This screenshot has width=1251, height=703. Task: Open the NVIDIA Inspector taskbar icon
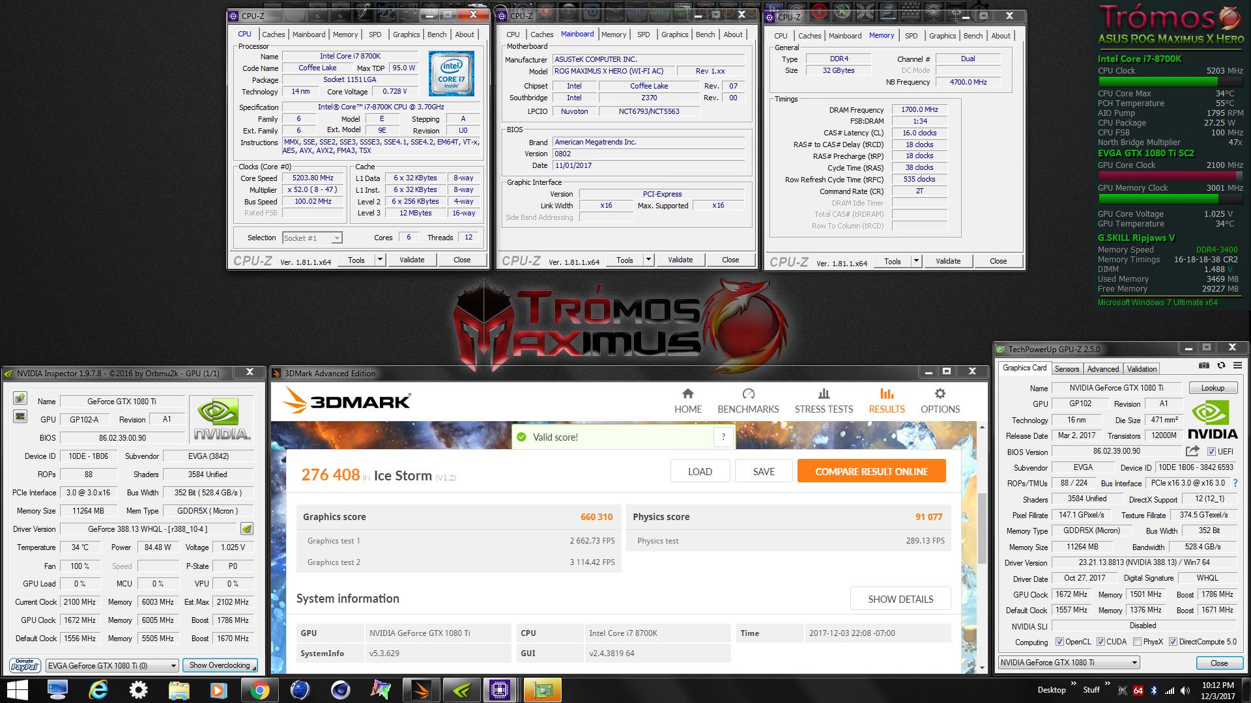[461, 690]
